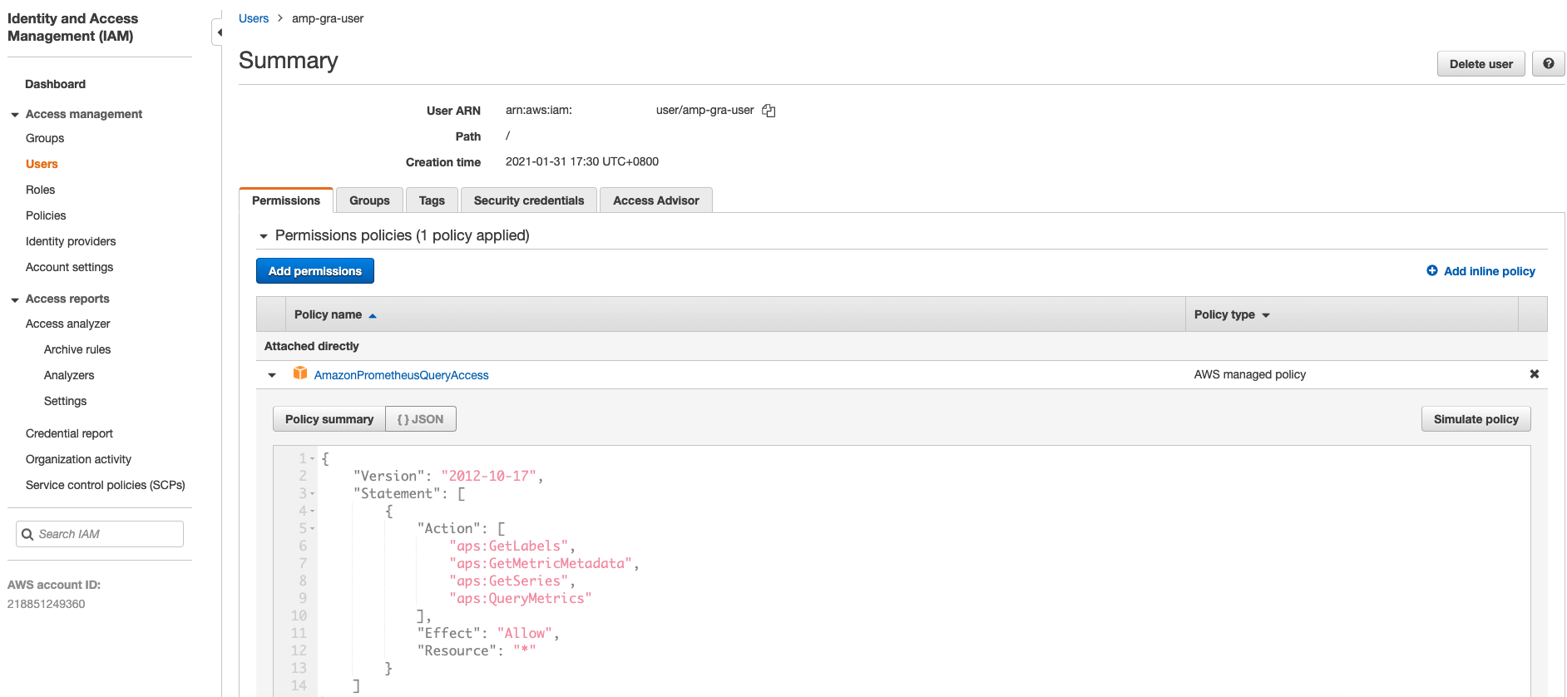Screen dimensions: 1567x697
Task: Open Policies in the sidebar
Action: pyautogui.click(x=46, y=215)
